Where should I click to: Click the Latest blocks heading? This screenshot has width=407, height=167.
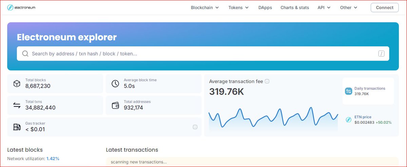coord(25,150)
